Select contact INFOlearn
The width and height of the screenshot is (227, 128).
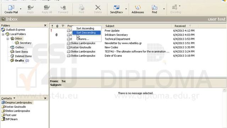(11, 119)
